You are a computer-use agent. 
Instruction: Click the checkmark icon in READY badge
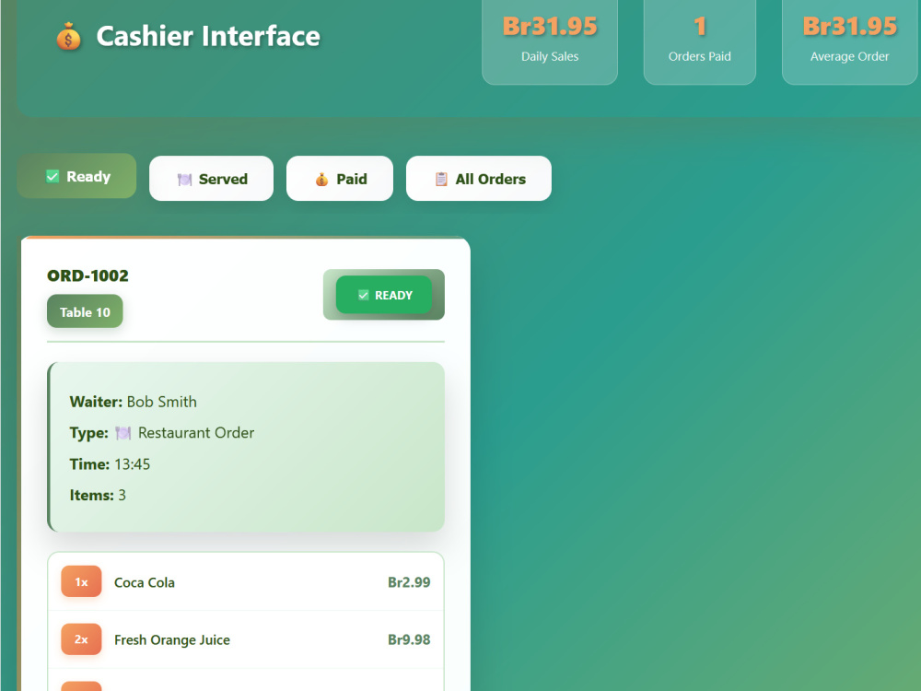(364, 295)
